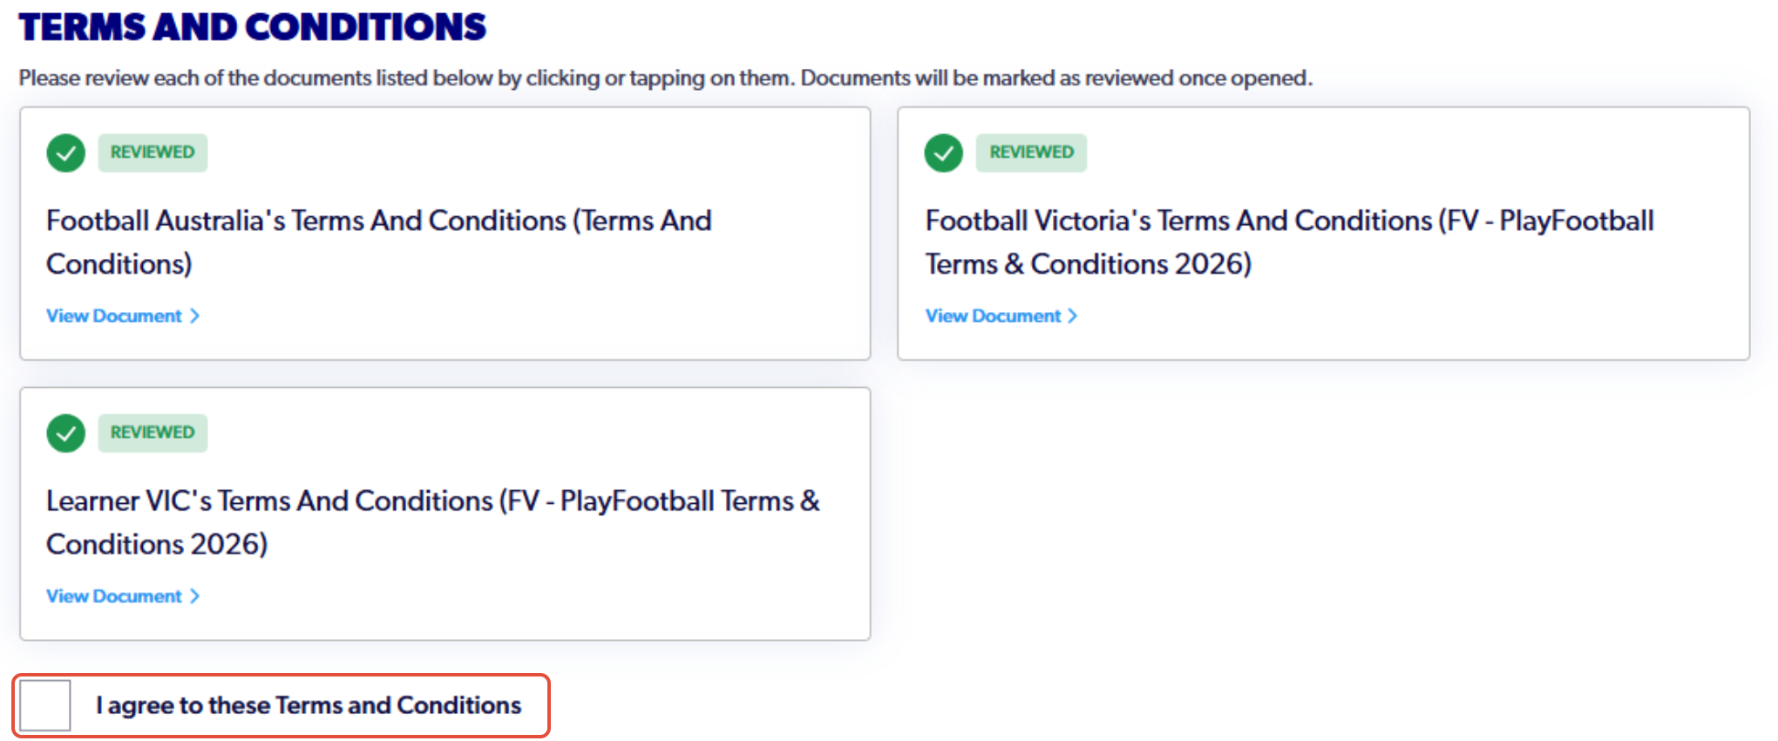The width and height of the screenshot is (1778, 741).
Task: Click the I agree to these Terms label
Action: click(x=309, y=705)
